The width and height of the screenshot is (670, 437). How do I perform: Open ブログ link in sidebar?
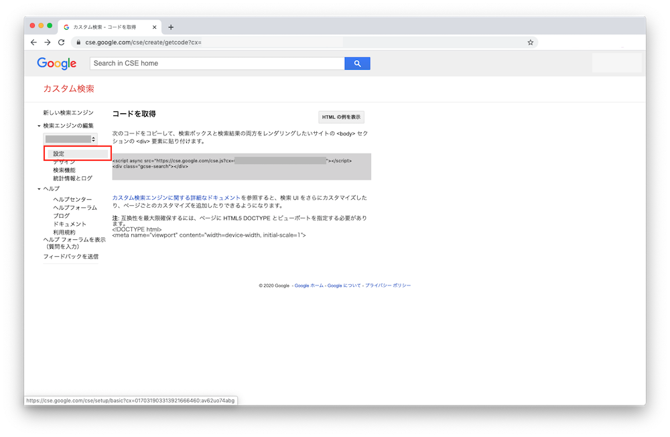[61, 216]
